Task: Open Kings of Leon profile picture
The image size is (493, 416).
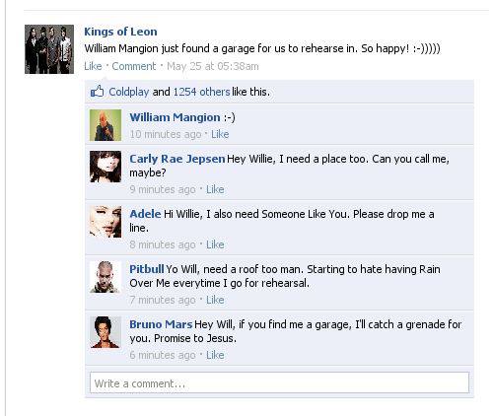Action: pyautogui.click(x=49, y=49)
